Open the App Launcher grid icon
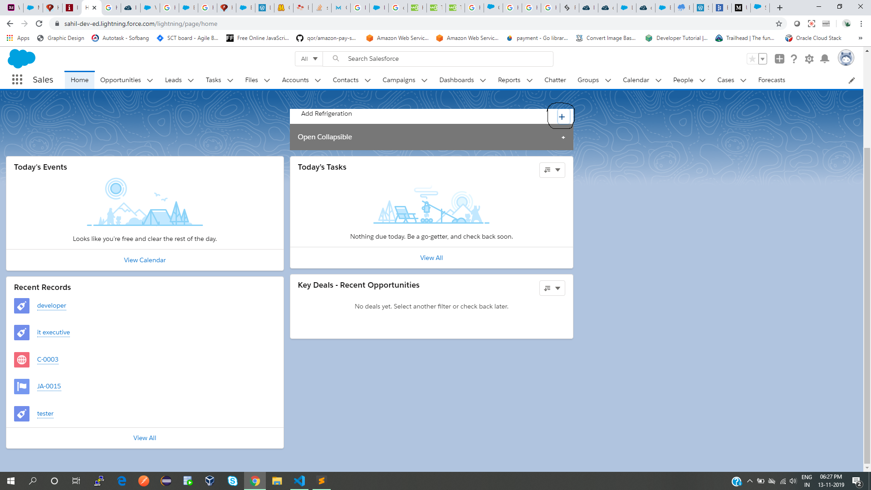Screen dimensions: 871x490 coord(17,80)
